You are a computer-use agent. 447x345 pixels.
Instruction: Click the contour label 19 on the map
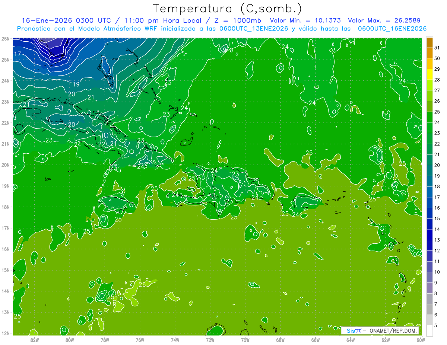[x=76, y=84]
